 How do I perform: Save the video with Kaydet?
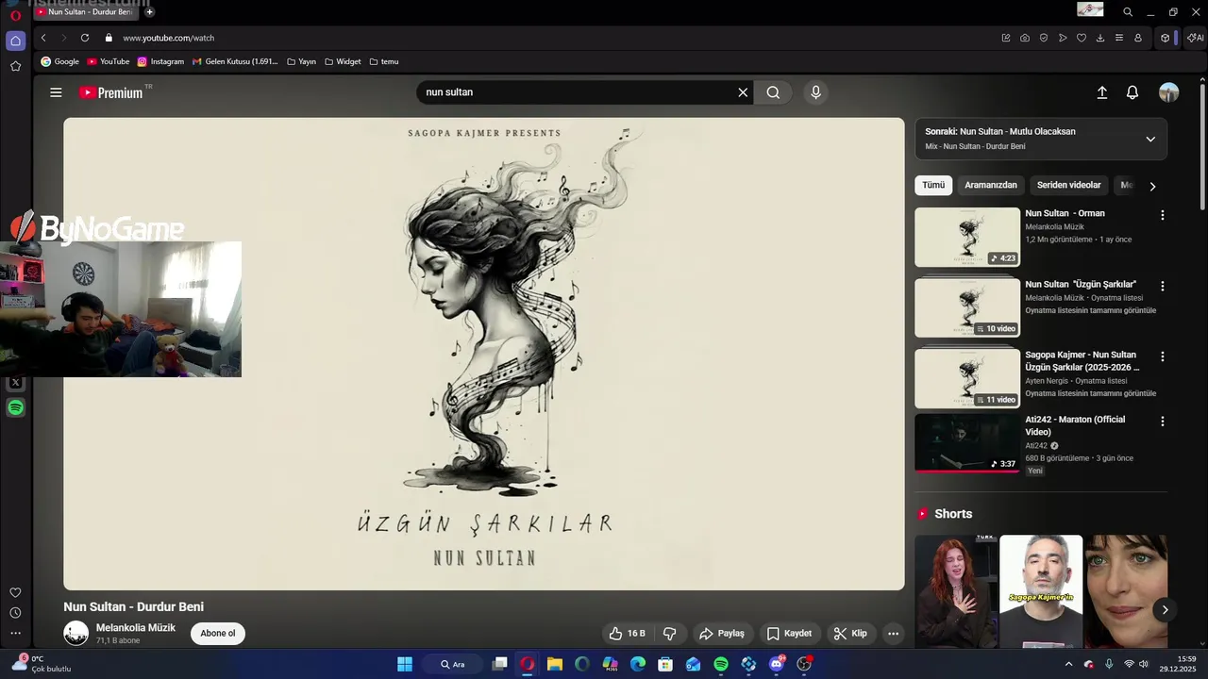(x=789, y=634)
